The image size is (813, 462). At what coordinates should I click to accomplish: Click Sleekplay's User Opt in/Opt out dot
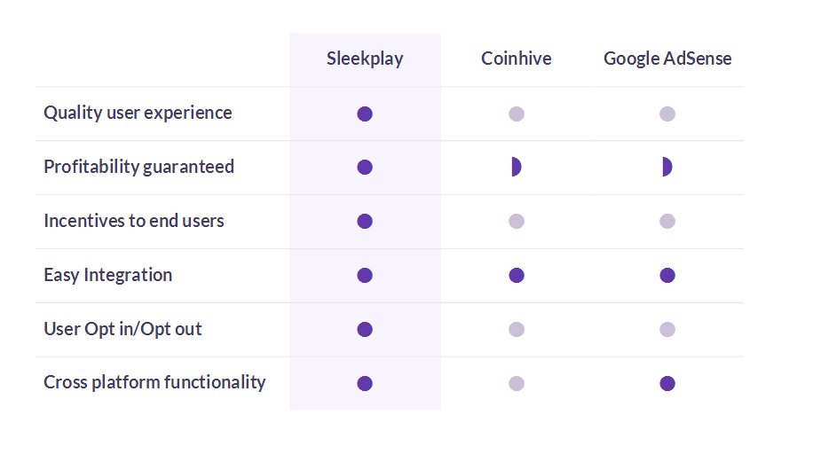point(365,330)
